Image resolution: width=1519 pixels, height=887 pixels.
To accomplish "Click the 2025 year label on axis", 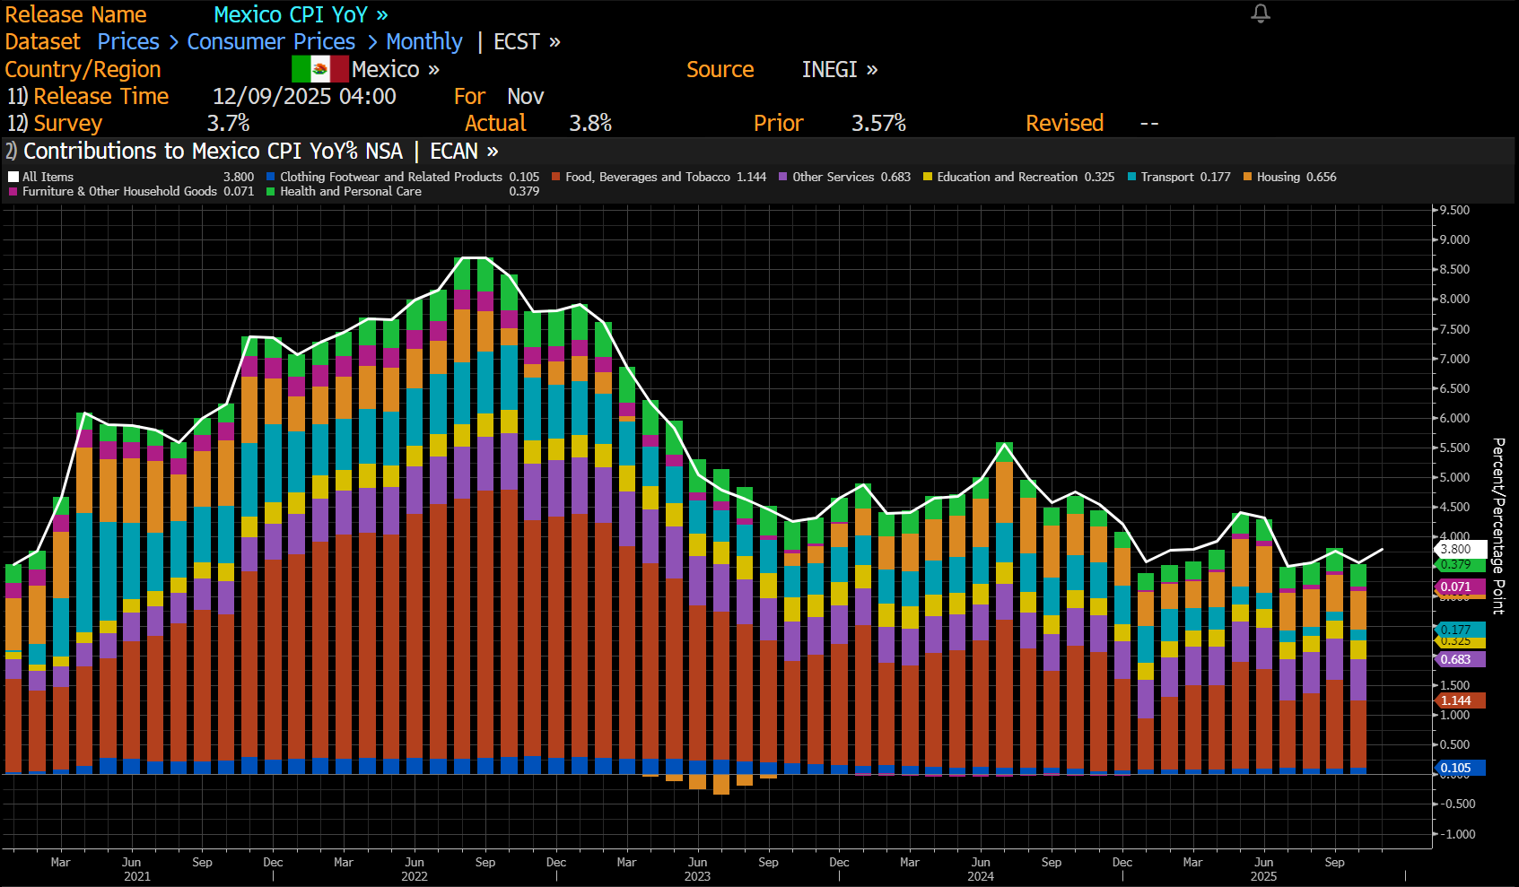I will coord(1263,876).
